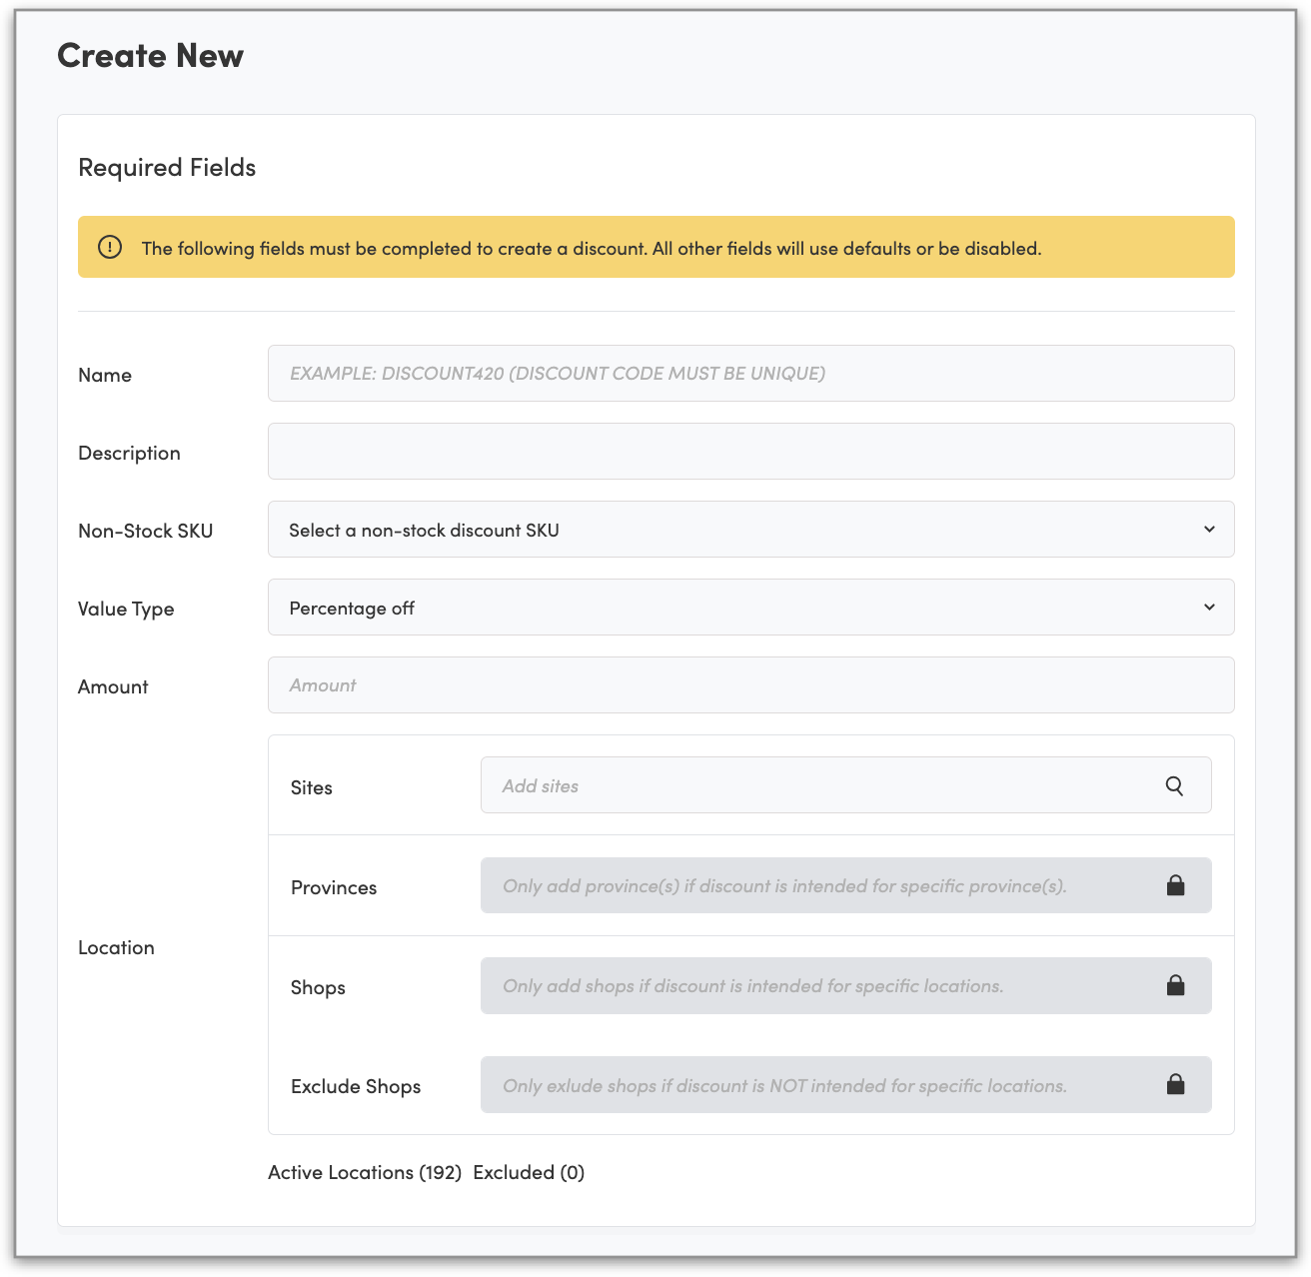The image size is (1311, 1277).
Task: Switch to the Excluded (0) tab
Action: click(529, 1172)
